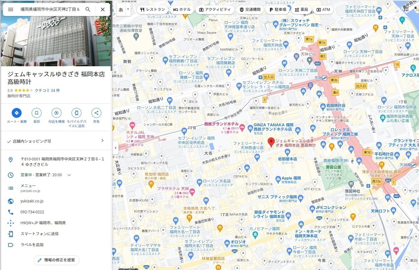Clear the search with the X icon
Image resolution: width=419 pixels, height=270 pixels.
(103, 9)
